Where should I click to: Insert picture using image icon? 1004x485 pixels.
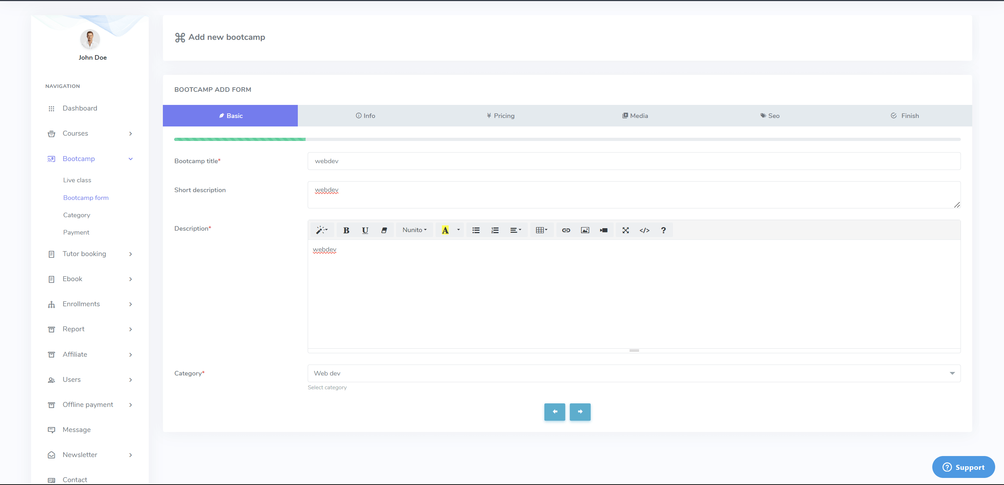coord(585,230)
